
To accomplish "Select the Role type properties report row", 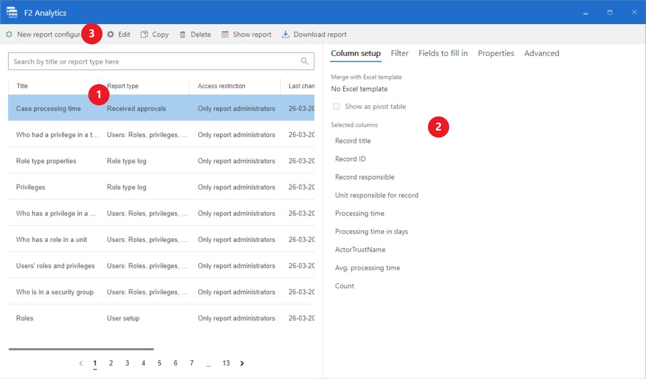I will click(x=46, y=161).
